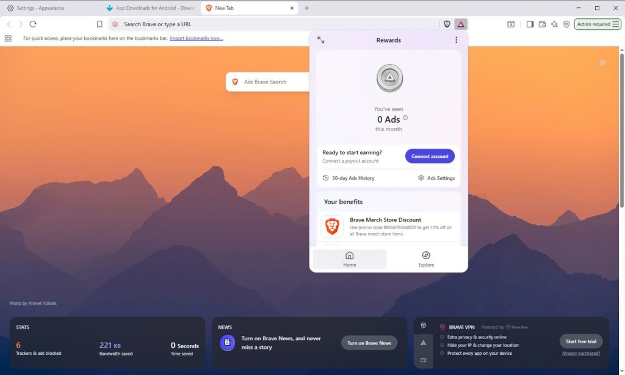Switch to the Settings - Appearance tab
This screenshot has width=625, height=375.
pos(51,8)
